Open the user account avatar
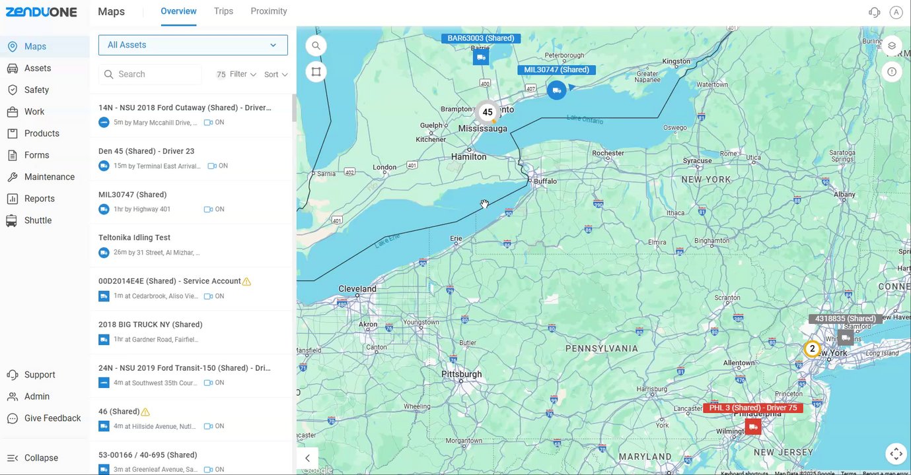 pyautogui.click(x=896, y=12)
